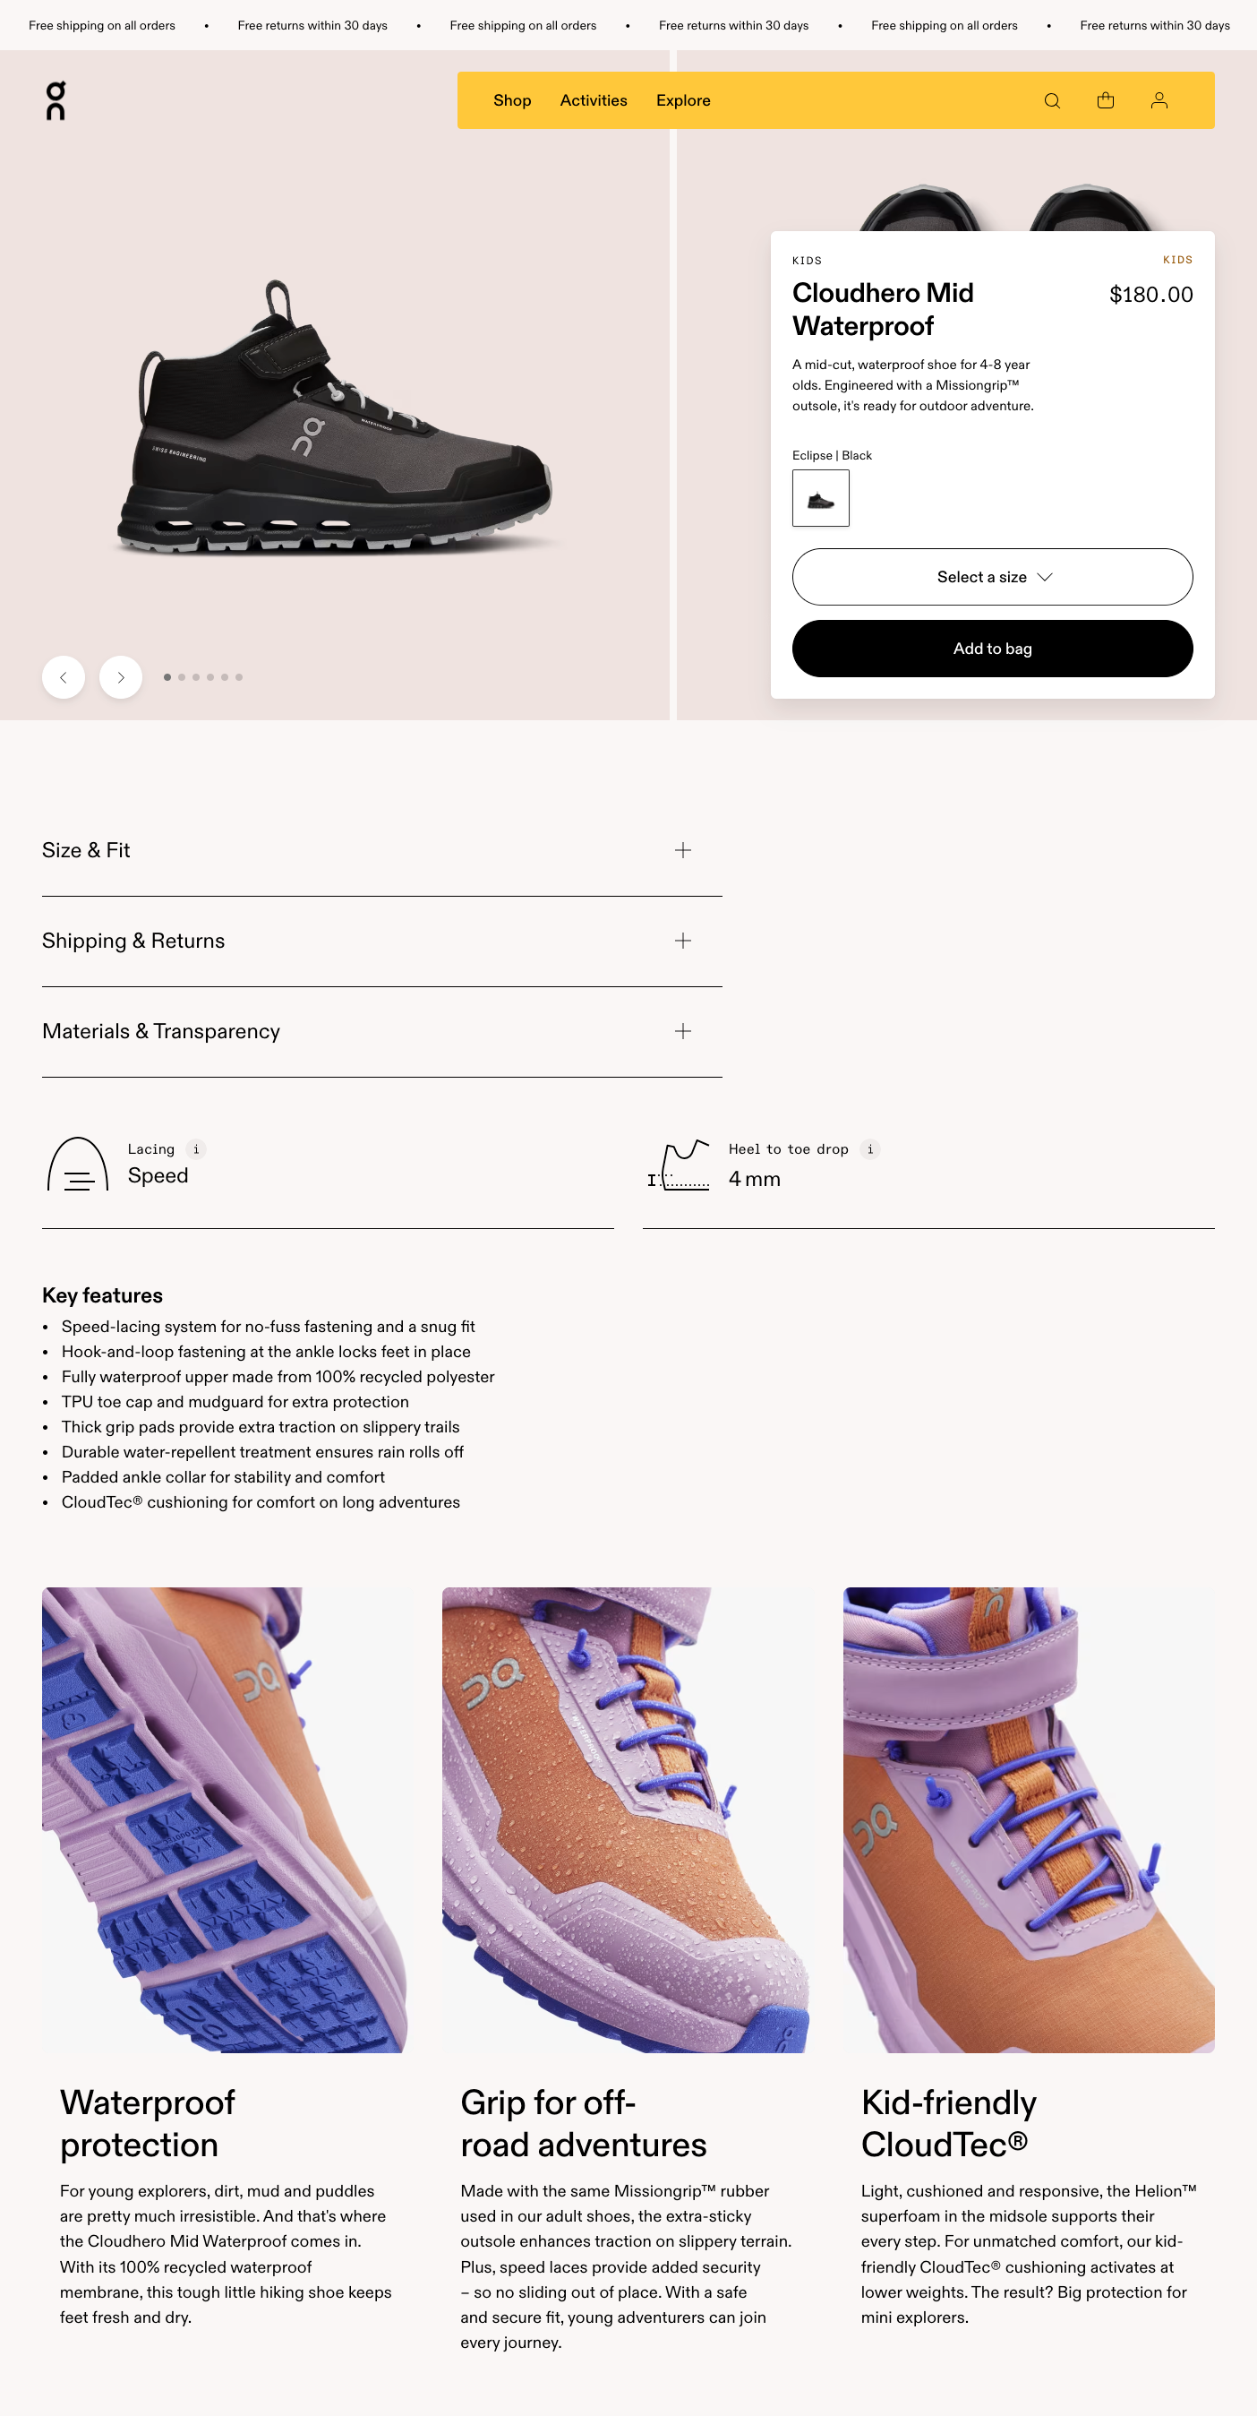Open the Shop menu

tap(512, 100)
